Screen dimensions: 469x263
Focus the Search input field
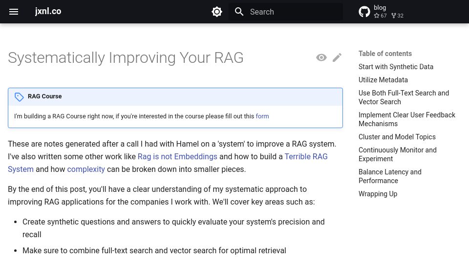(x=286, y=12)
